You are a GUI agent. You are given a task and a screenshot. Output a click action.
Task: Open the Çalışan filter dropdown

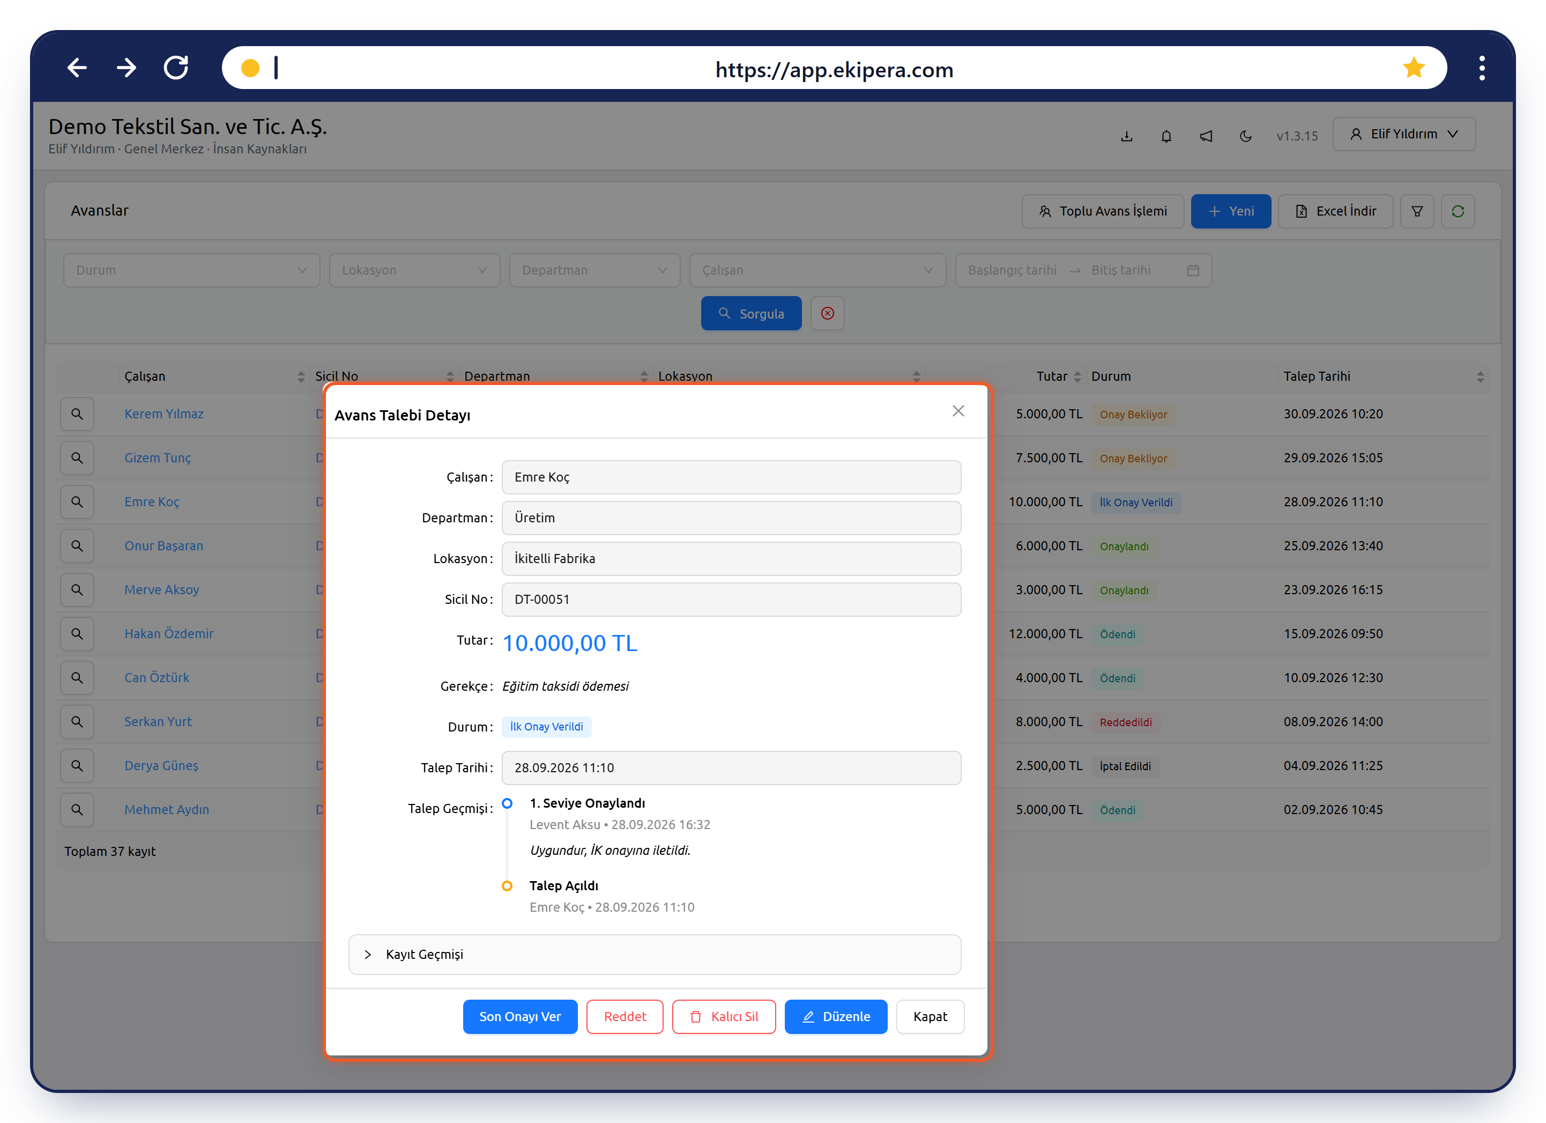(x=817, y=271)
